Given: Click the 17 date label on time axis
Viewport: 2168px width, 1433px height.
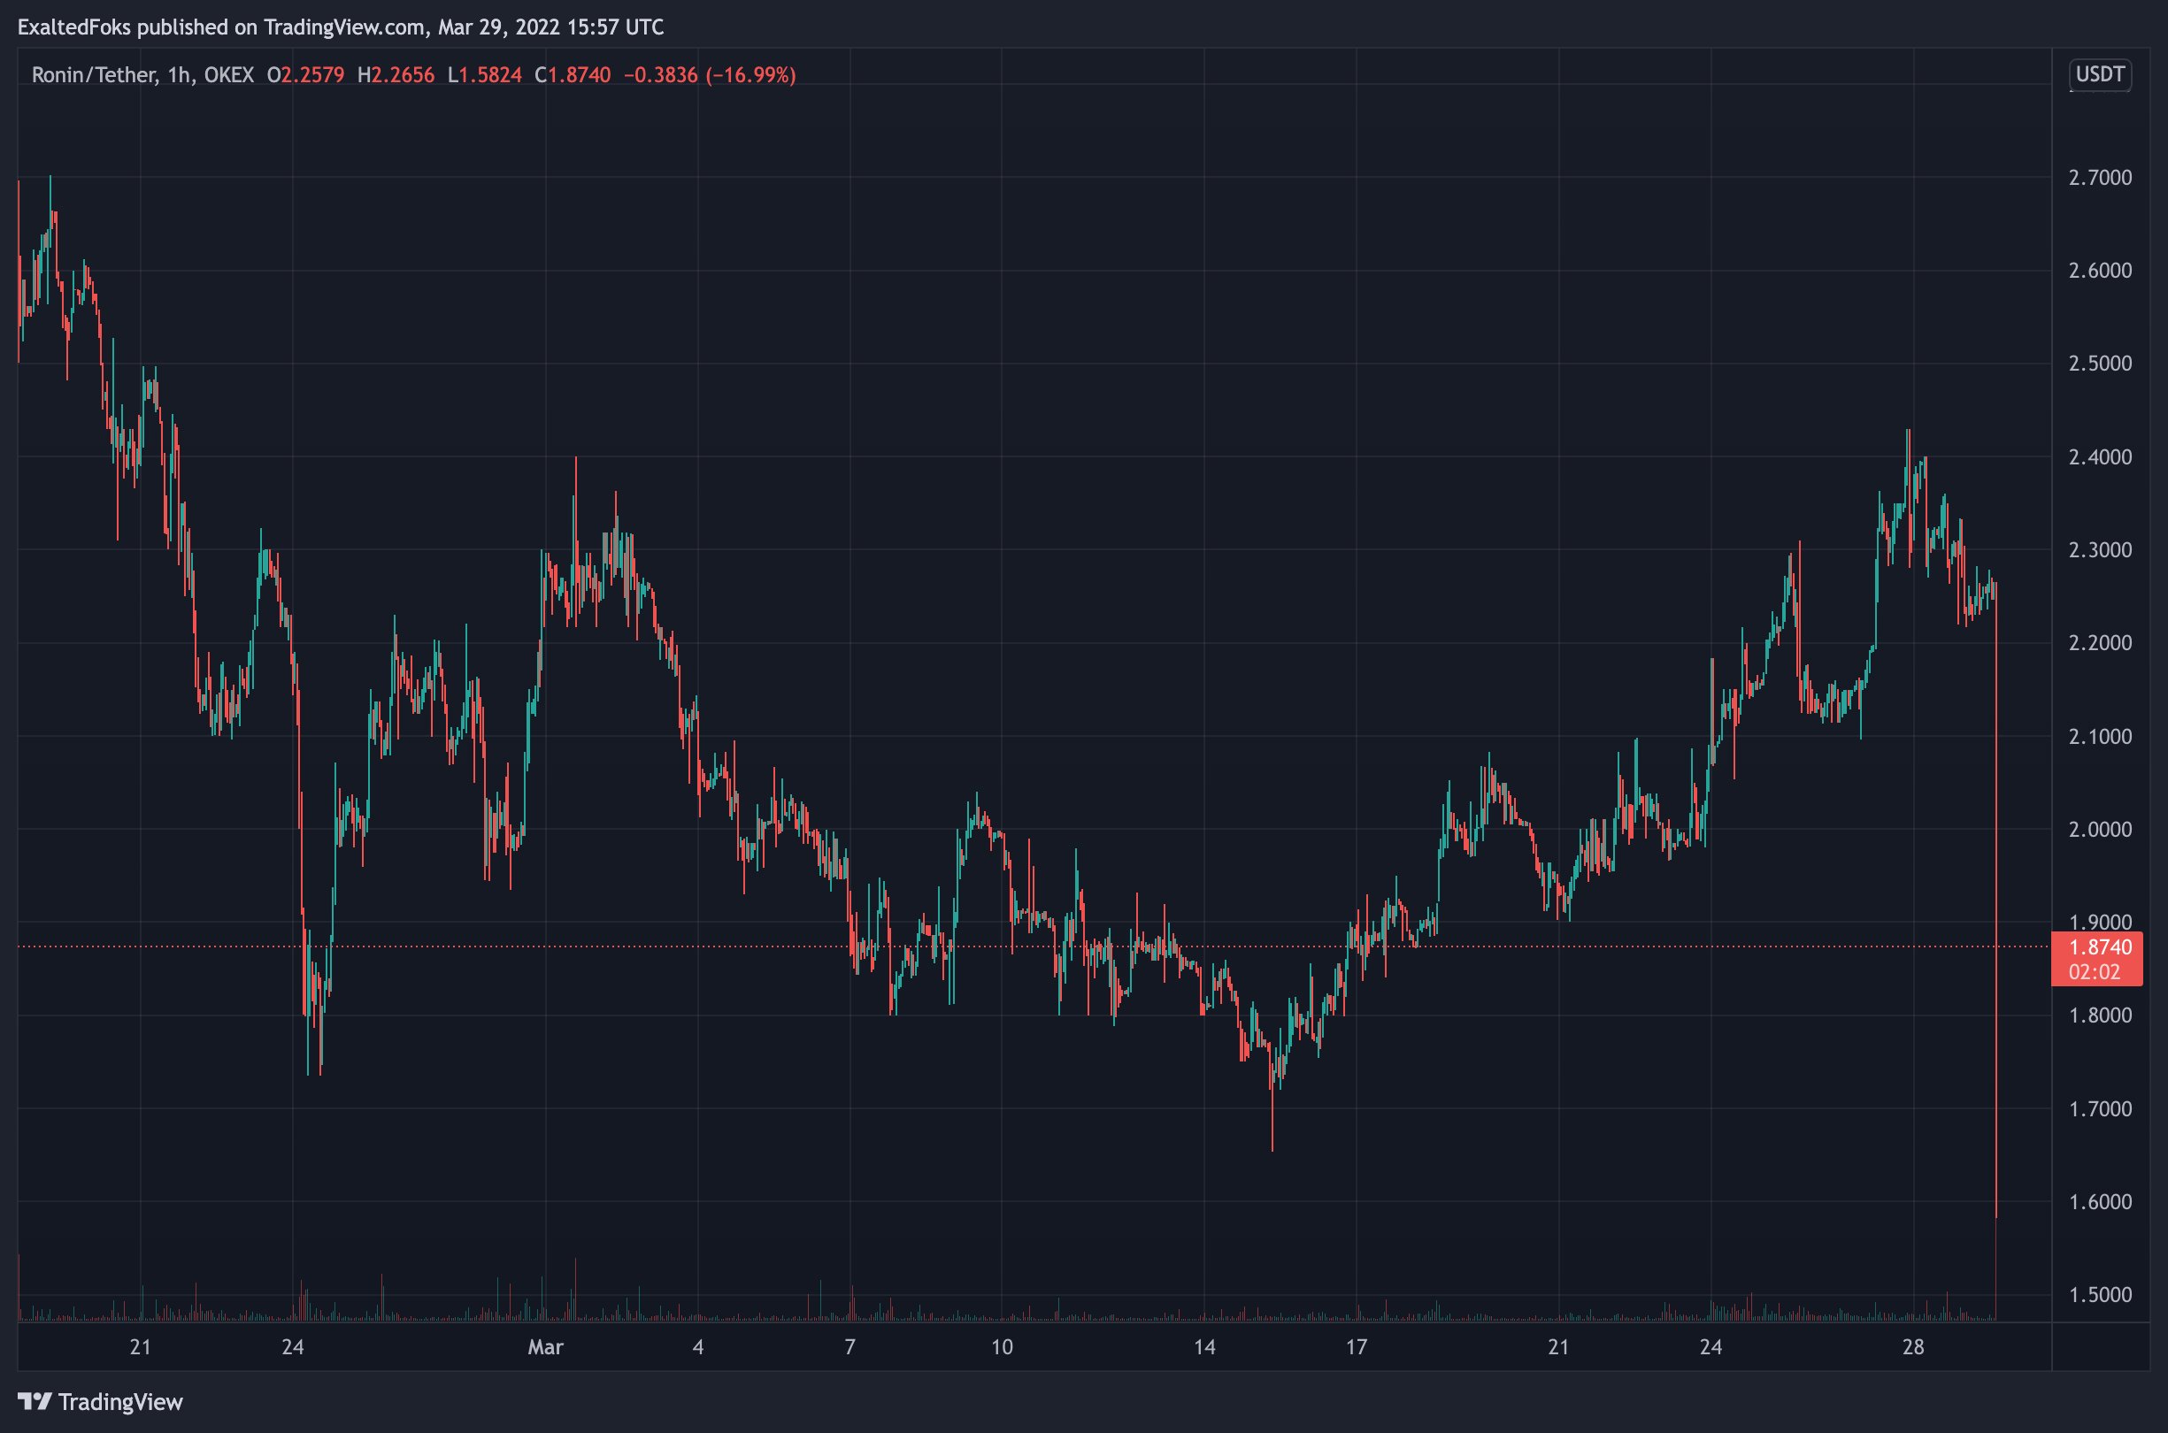Looking at the screenshot, I should 1357,1347.
